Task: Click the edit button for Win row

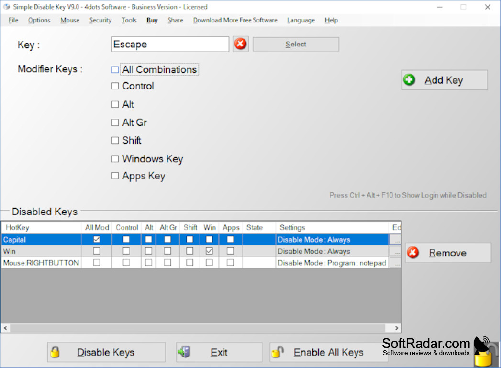Action: point(396,251)
